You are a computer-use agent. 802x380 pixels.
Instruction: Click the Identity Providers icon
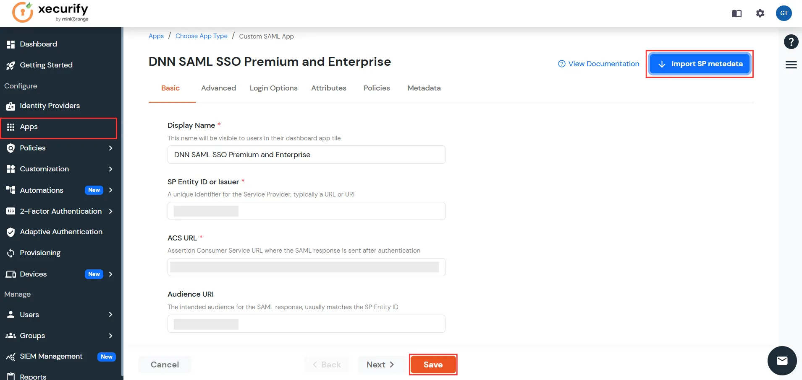click(10, 106)
